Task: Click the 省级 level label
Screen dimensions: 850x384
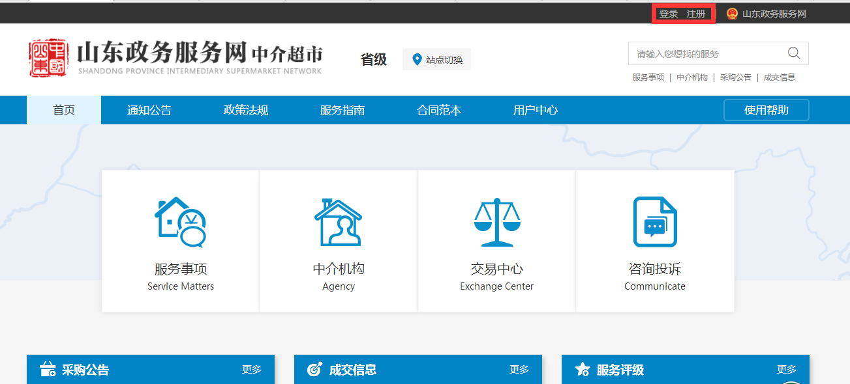Action: point(374,60)
